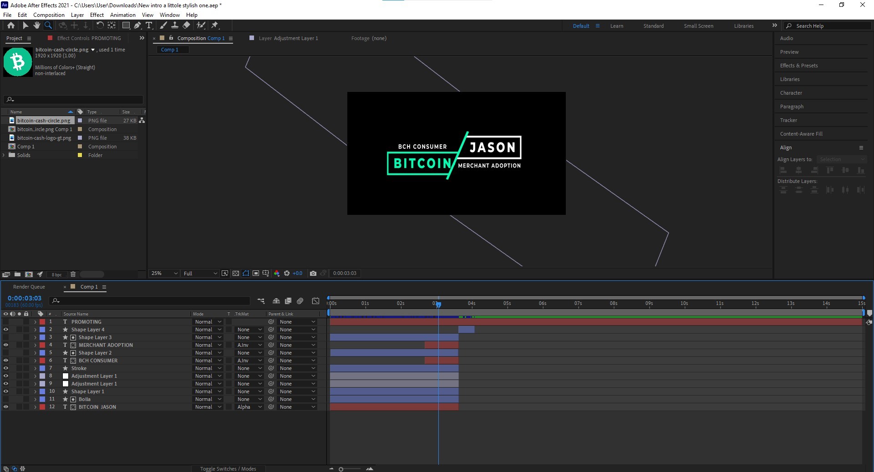Screen dimensions: 874x472
Task: Switch to the Small Screen workspace
Action: [x=698, y=26]
